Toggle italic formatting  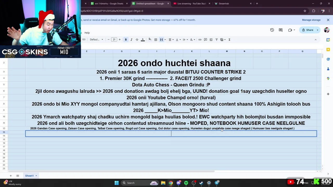(131, 39)
